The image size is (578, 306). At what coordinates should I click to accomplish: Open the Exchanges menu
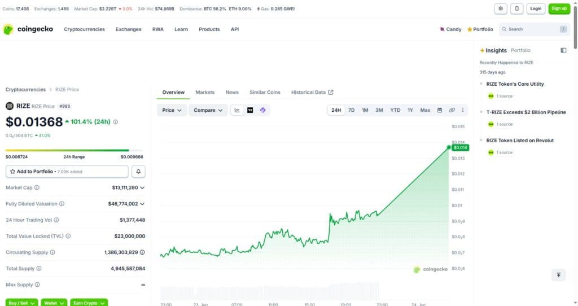pyautogui.click(x=128, y=29)
